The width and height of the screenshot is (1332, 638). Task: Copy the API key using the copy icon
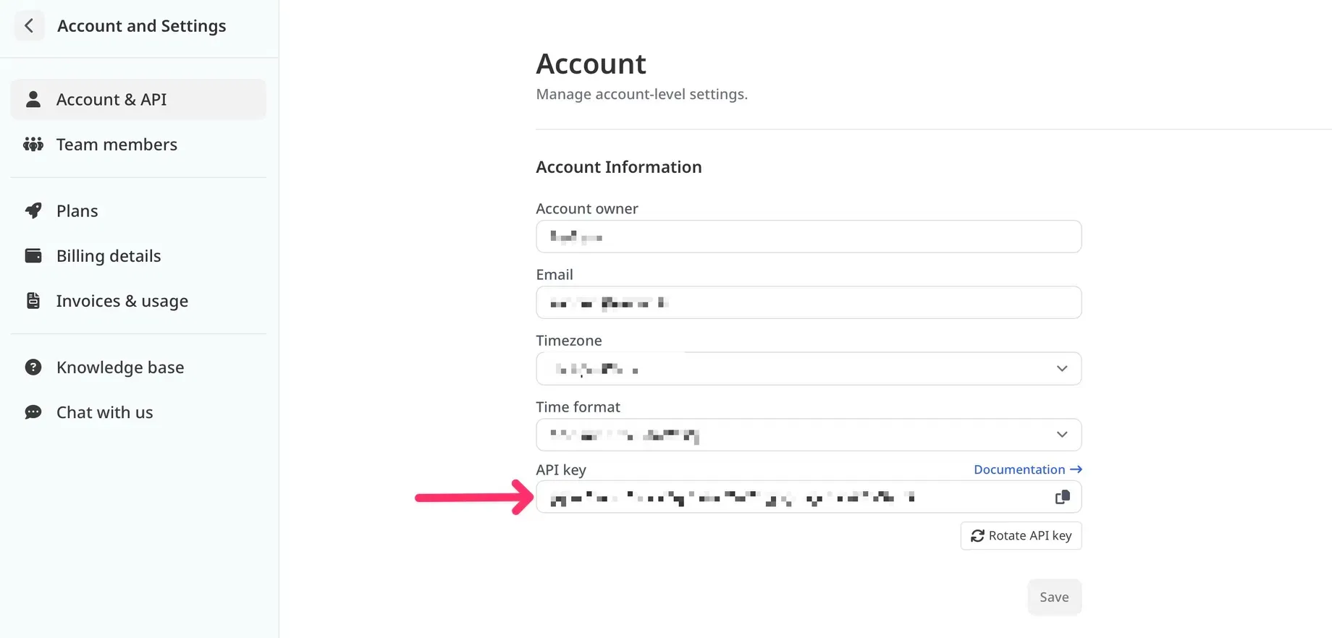click(x=1062, y=497)
